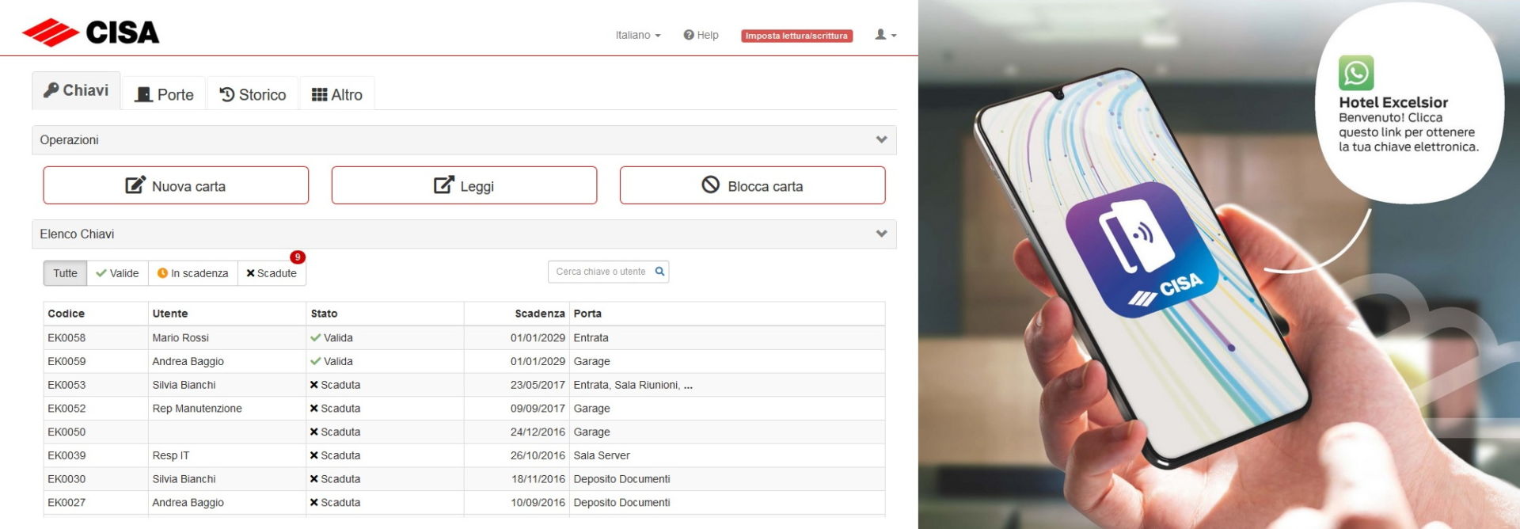
Task: Click expiry date 09/09/2017
Action: click(x=538, y=409)
